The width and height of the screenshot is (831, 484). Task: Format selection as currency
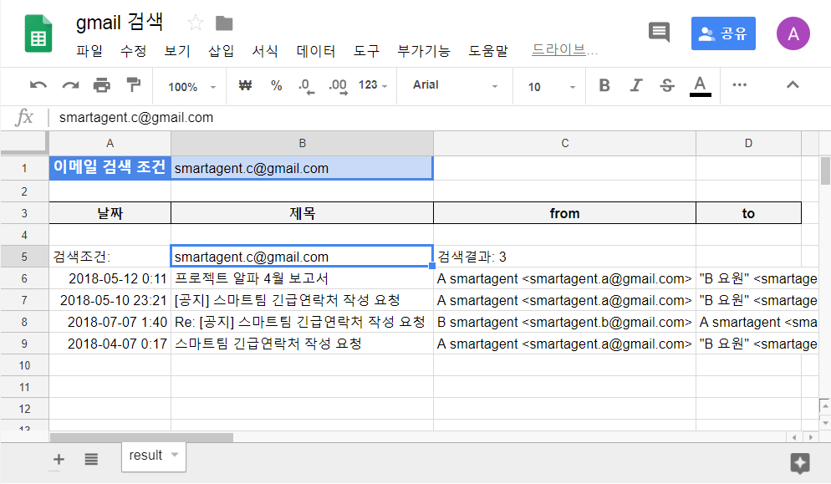[245, 85]
